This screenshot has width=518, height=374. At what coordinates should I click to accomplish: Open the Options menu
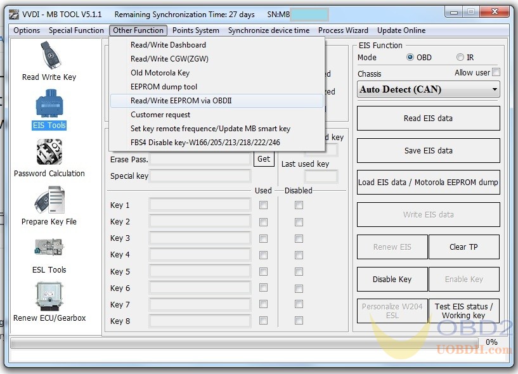click(x=27, y=30)
